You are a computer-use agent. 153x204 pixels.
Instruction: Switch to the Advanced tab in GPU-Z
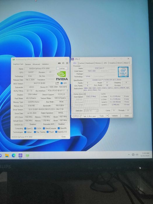[36, 64]
